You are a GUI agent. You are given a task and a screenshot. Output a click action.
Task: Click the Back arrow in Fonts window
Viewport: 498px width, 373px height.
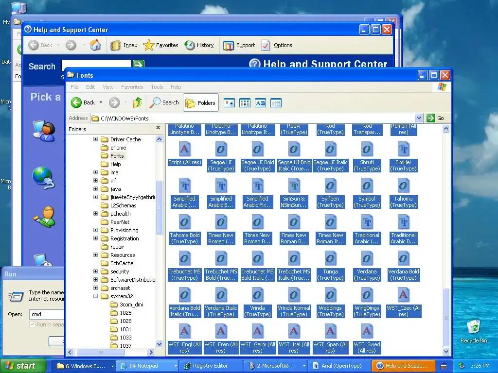pos(76,102)
